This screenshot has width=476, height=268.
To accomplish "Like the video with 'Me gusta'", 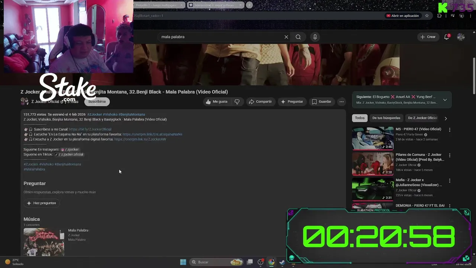I will coord(216,102).
